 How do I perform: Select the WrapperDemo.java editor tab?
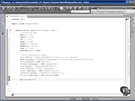pos(16,16)
